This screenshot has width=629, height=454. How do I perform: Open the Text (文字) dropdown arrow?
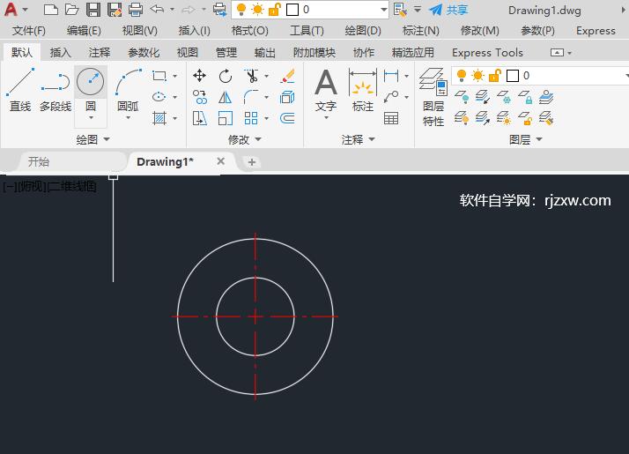coord(326,117)
